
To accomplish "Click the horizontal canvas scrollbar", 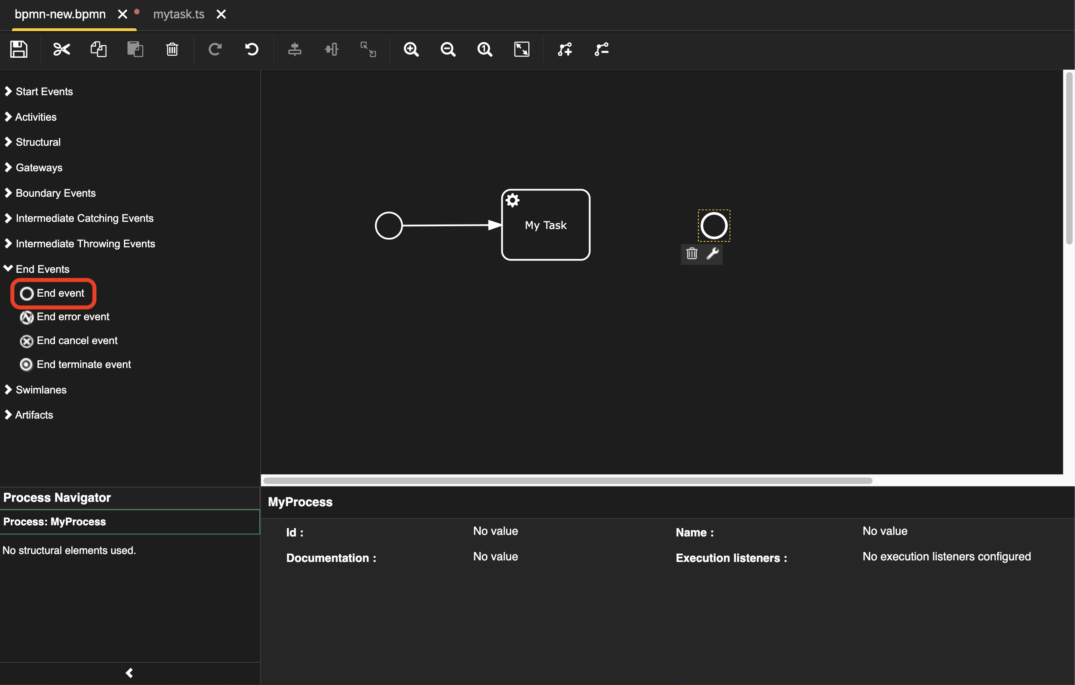I will pyautogui.click(x=567, y=481).
